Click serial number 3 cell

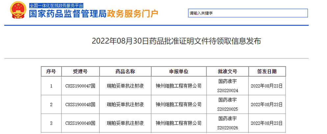[x=51, y=123]
